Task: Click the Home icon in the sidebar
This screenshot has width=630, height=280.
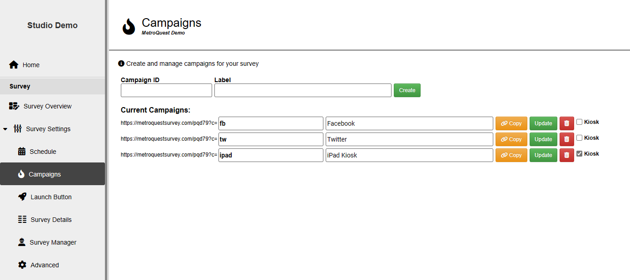Action: pos(14,64)
